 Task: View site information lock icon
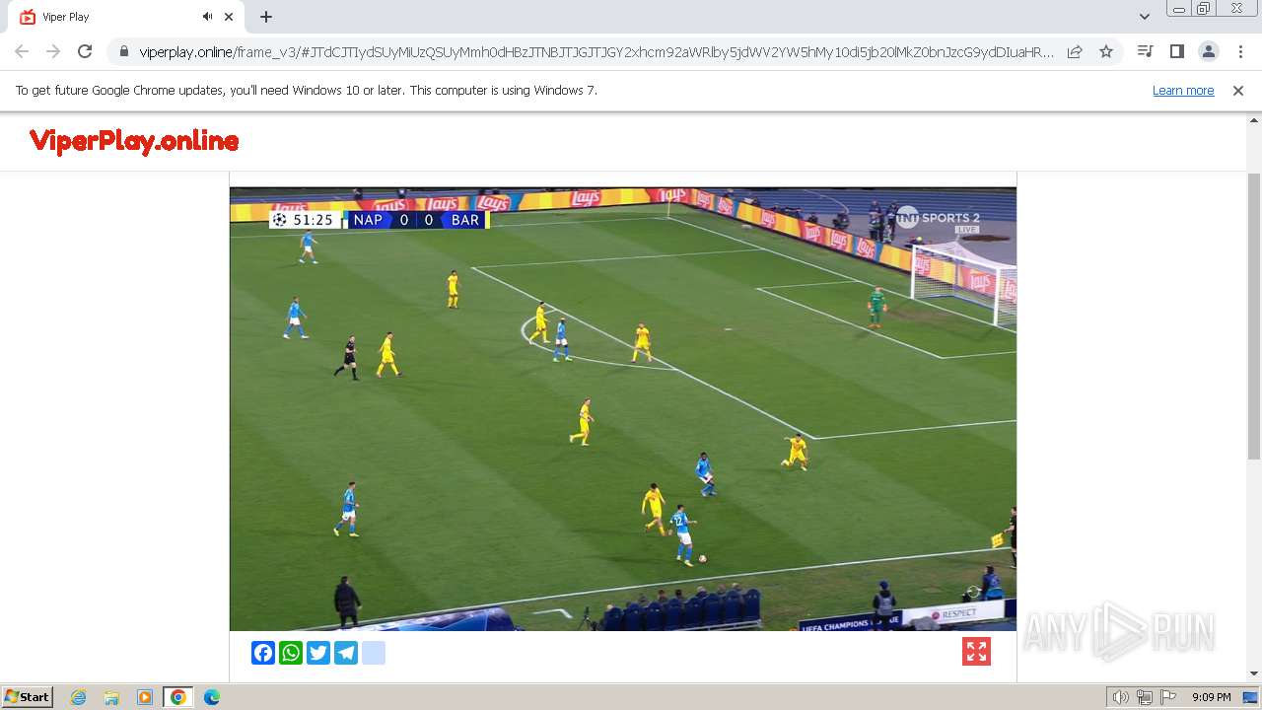[124, 52]
